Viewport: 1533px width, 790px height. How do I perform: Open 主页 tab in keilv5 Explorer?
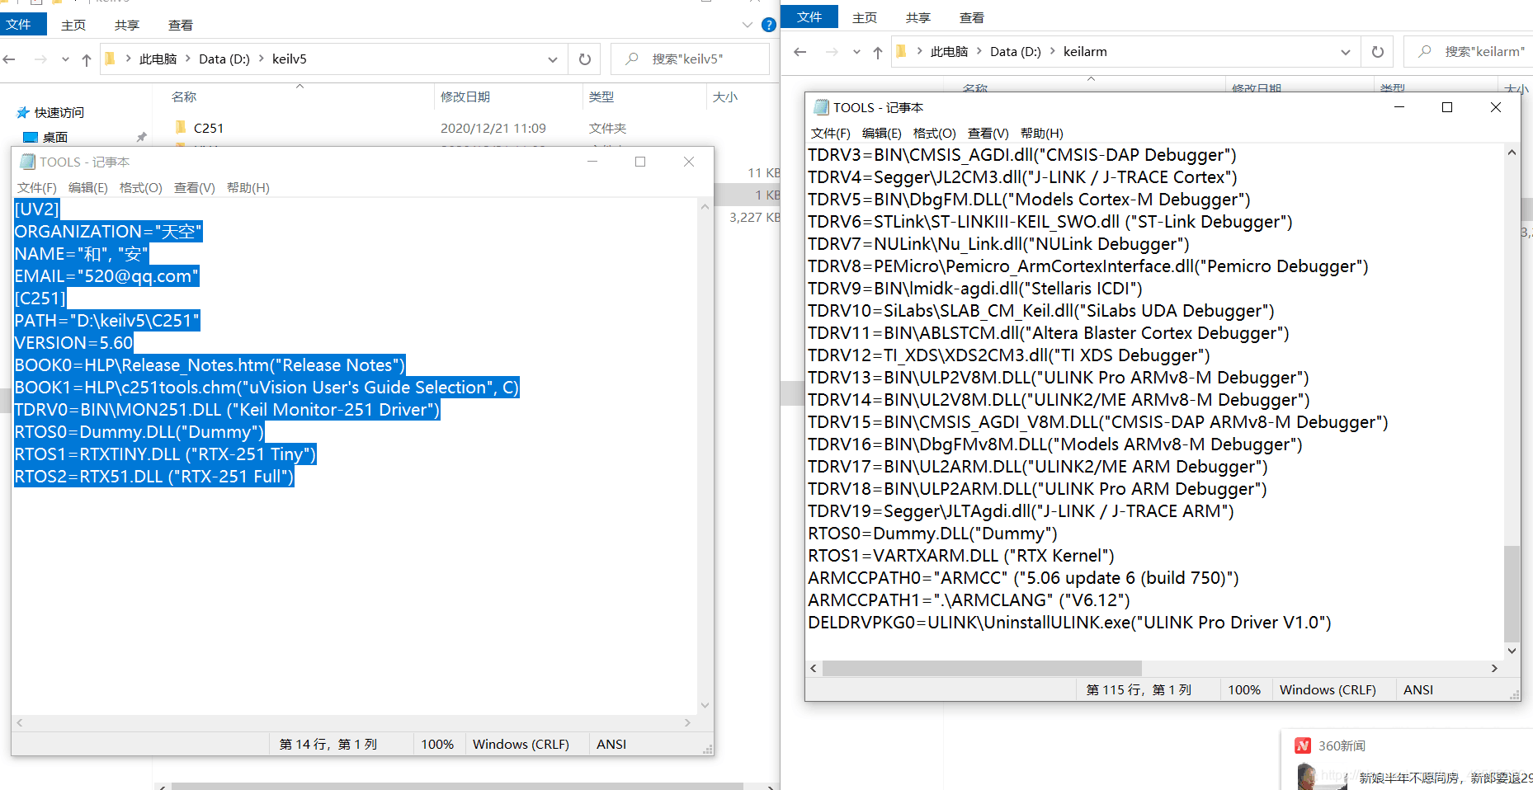point(73,25)
